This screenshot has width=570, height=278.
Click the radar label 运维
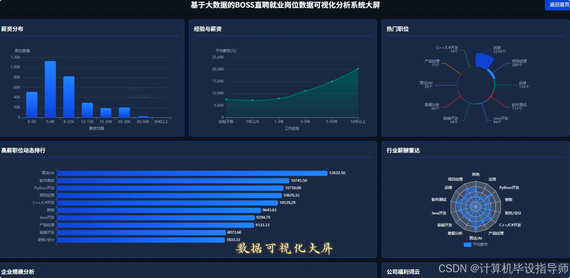click(x=448, y=188)
